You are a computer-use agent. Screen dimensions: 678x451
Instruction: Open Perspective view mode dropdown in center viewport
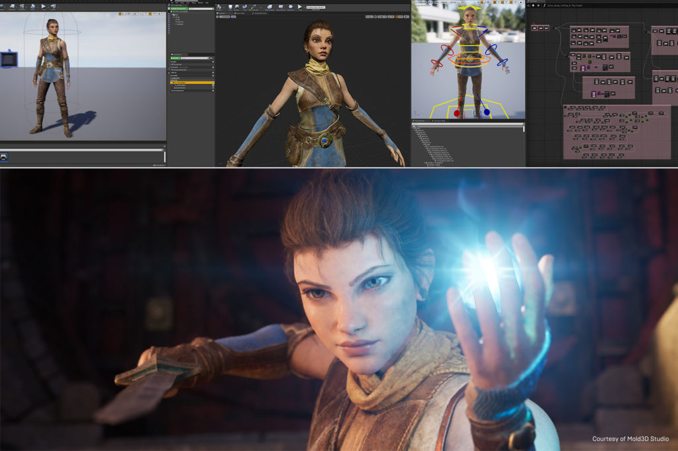[225, 17]
